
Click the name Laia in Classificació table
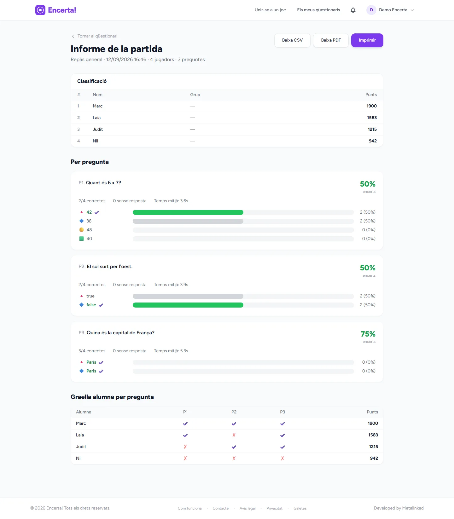96,118
